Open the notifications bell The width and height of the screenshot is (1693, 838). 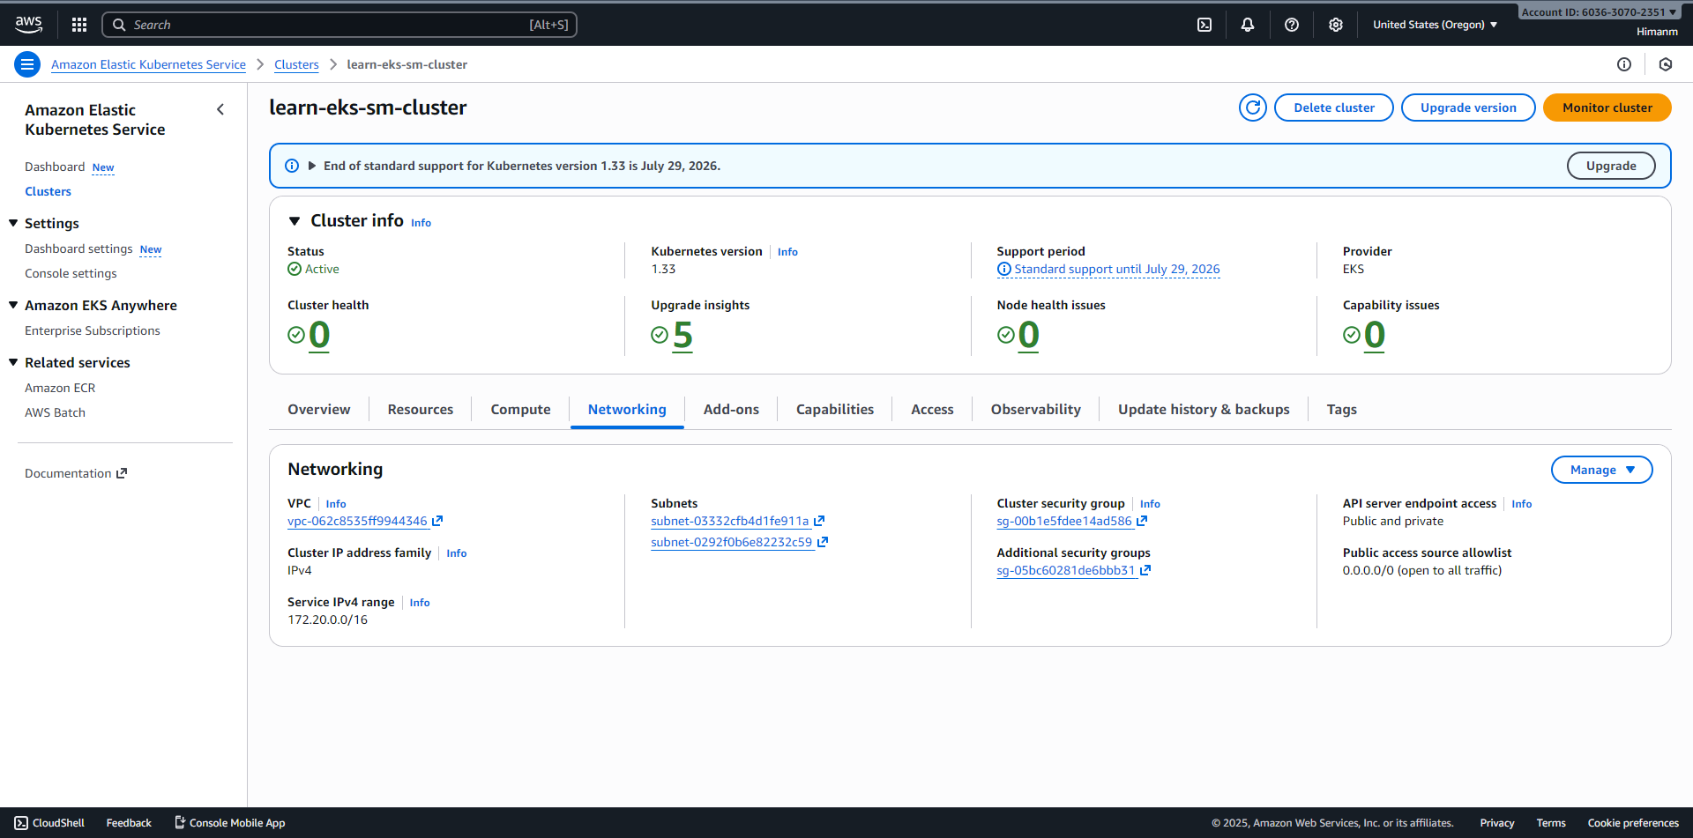coord(1248,25)
